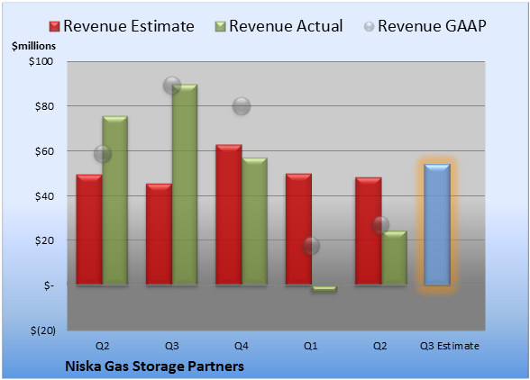Click the gray Revenue GAAP legend marker
Screen dimensions: 530x380
370,26
